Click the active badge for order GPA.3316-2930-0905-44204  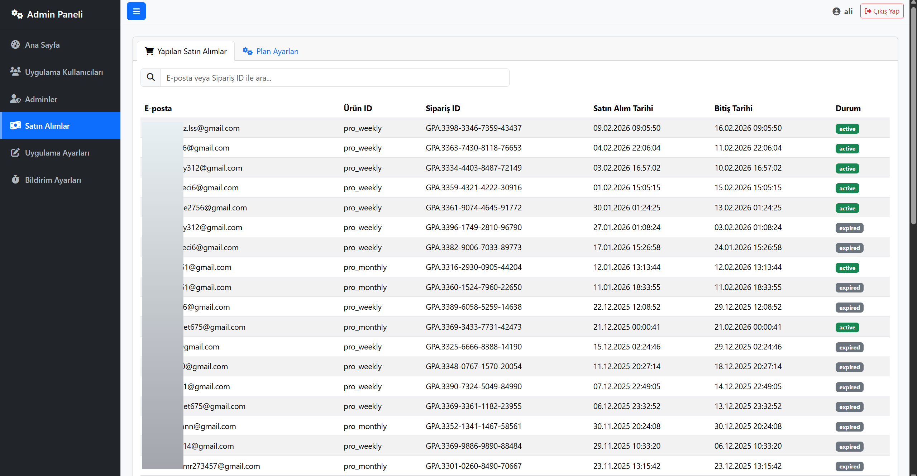[847, 268]
